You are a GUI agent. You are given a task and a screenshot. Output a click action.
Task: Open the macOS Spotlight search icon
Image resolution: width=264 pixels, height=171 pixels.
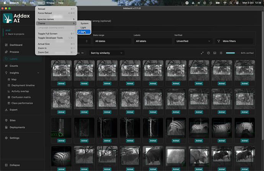231,3
